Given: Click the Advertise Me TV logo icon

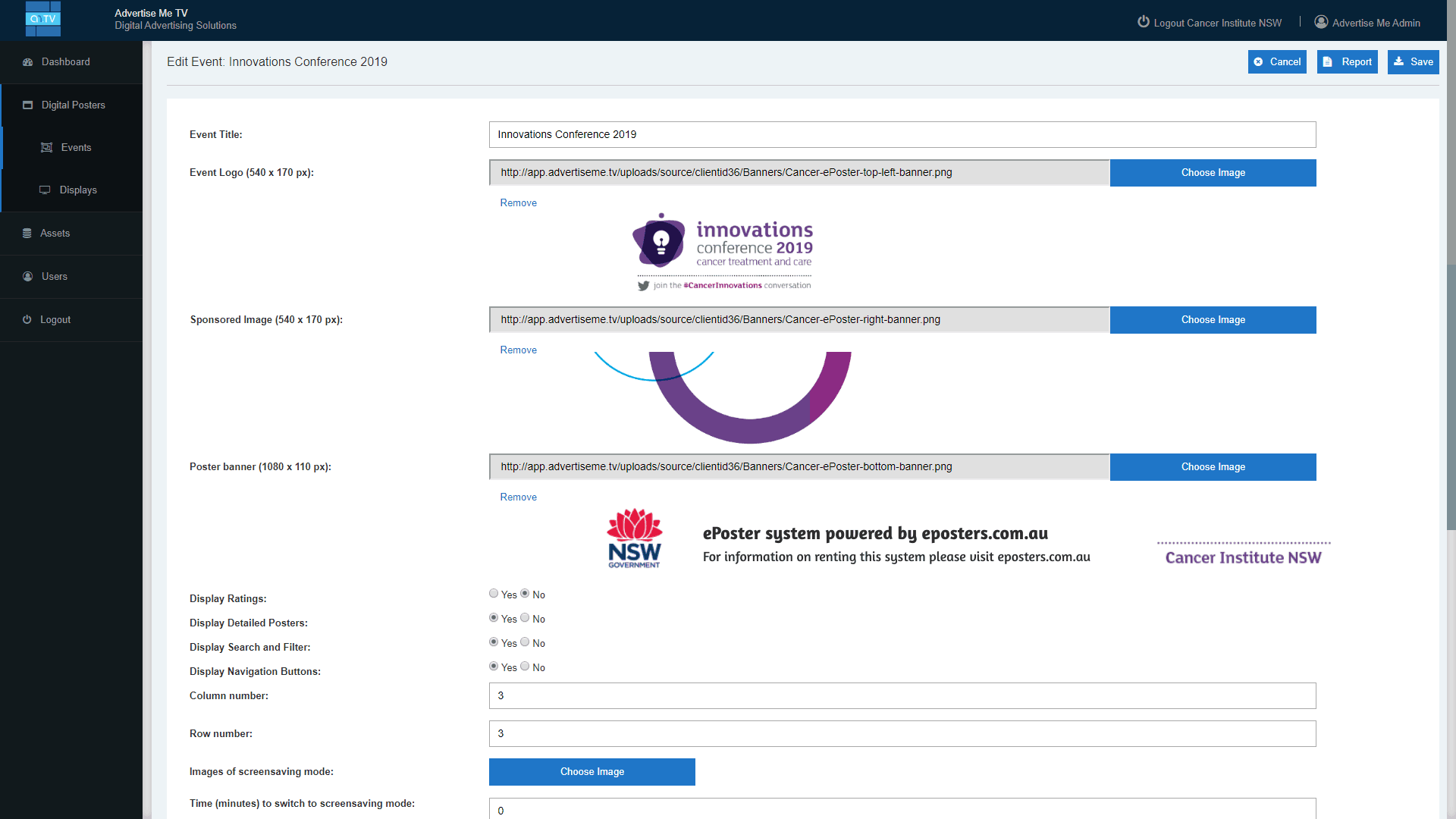Looking at the screenshot, I should tap(42, 19).
